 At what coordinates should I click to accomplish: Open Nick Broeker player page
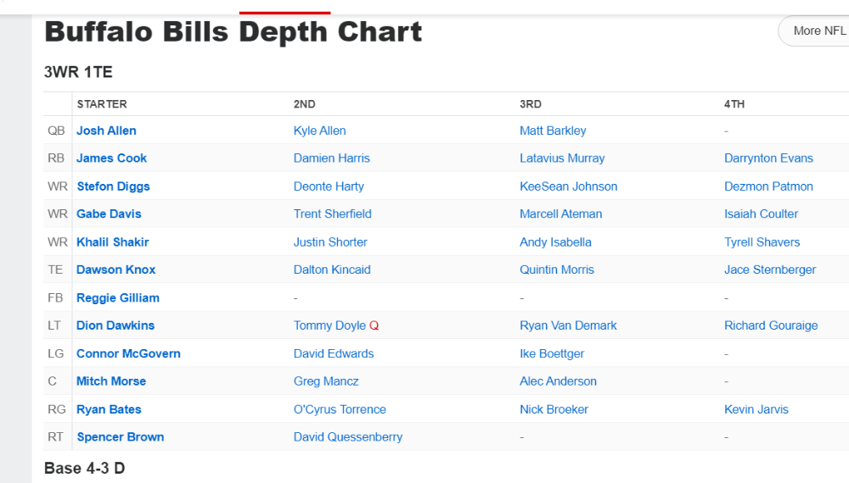point(554,409)
